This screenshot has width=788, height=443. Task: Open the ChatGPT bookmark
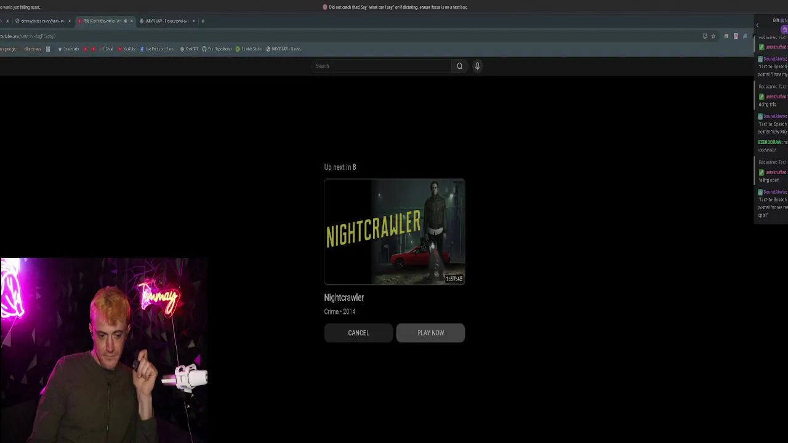pos(190,49)
